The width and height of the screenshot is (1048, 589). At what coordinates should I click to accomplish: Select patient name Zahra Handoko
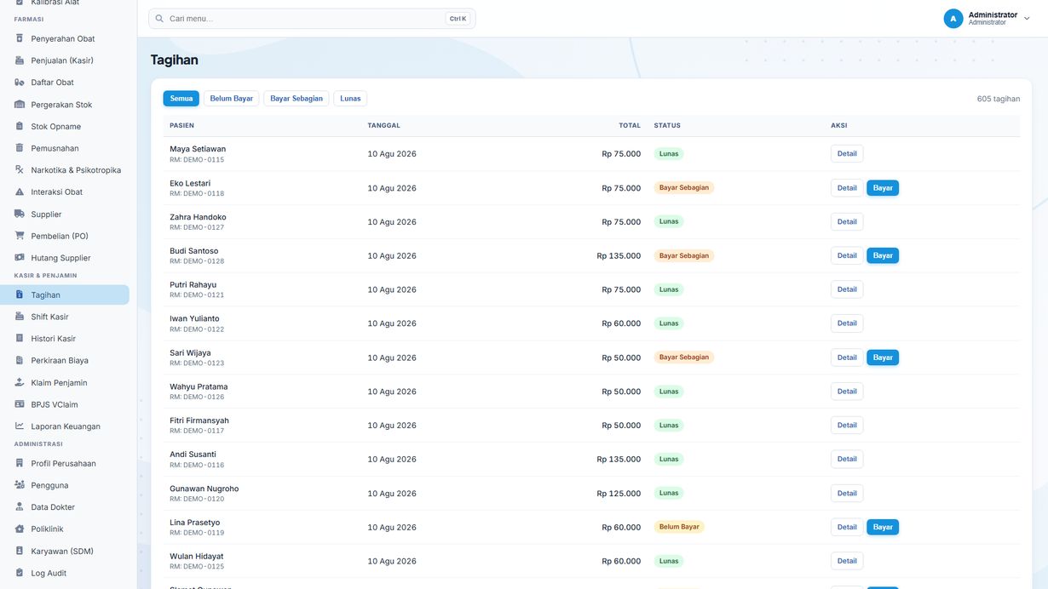pos(198,217)
